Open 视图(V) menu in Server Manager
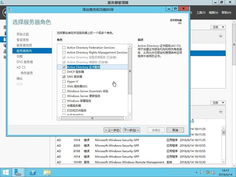The width and height of the screenshot is (236, 177). pos(213,13)
